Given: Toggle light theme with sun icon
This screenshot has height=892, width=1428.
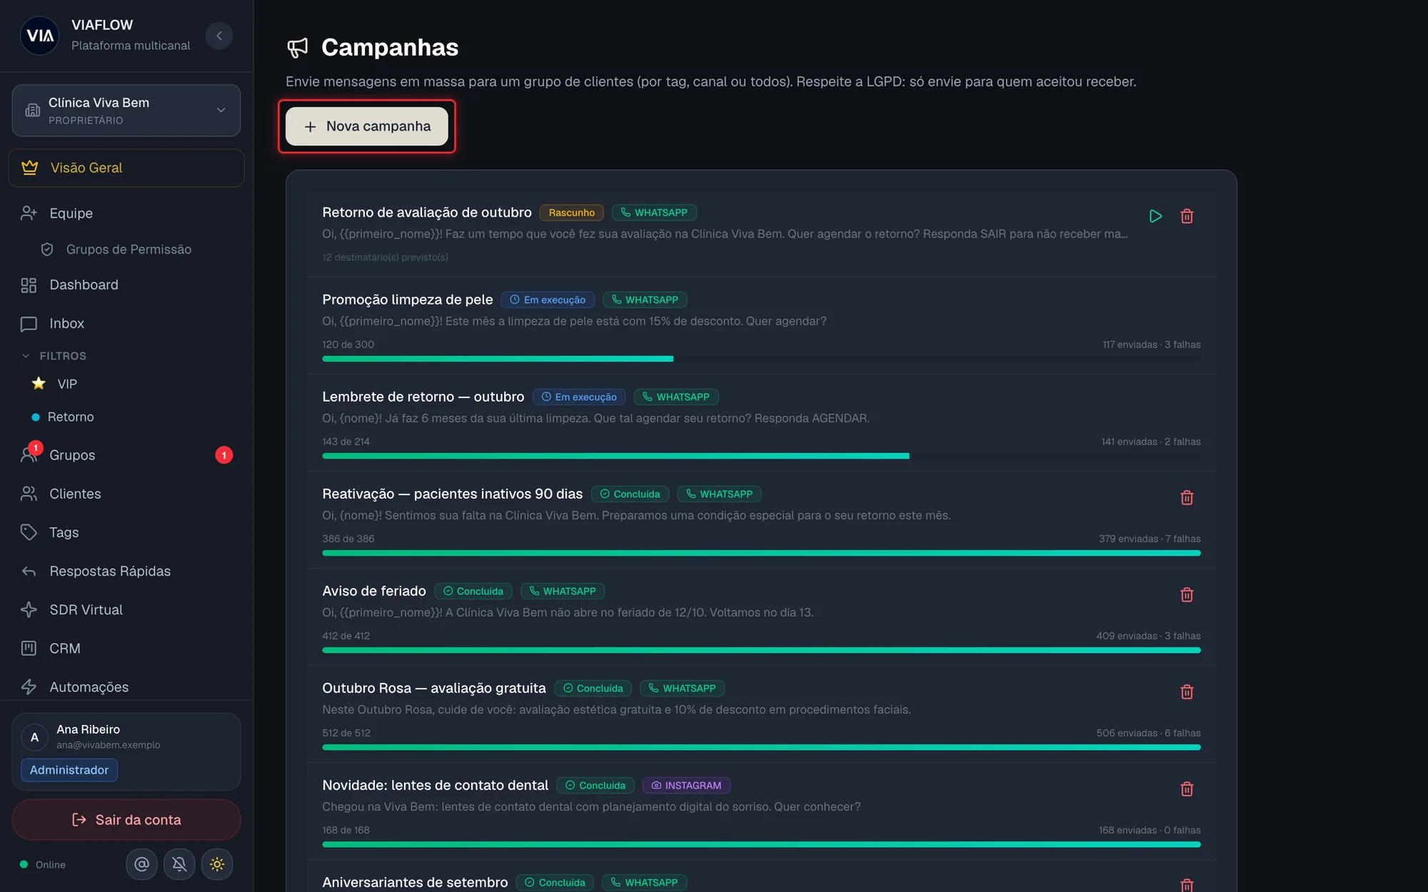Looking at the screenshot, I should 217,864.
